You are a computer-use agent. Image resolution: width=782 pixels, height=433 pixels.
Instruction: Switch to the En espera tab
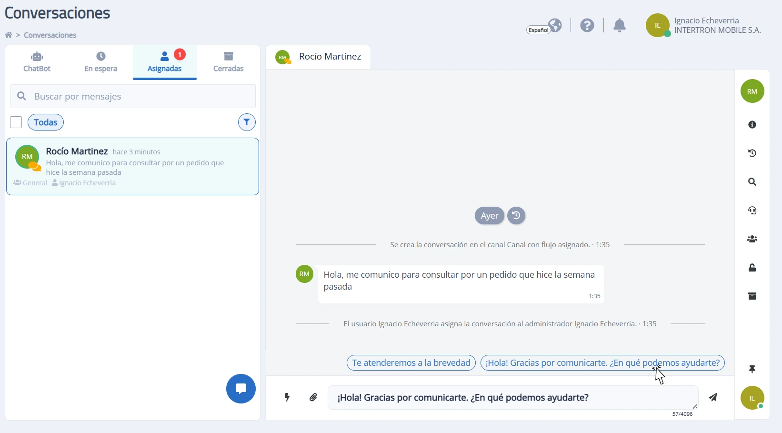coord(100,62)
